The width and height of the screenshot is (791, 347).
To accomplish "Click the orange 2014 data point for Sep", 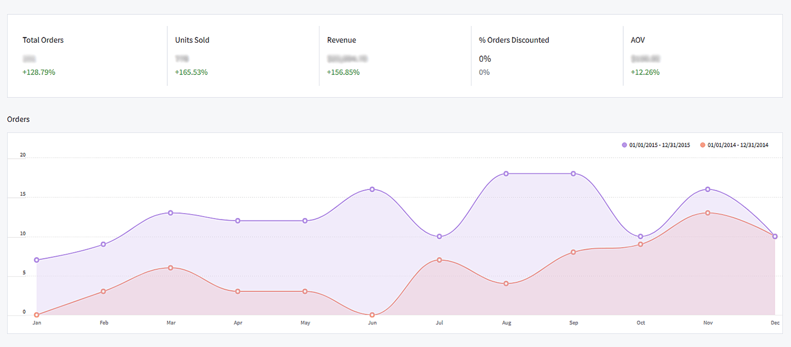I will point(573,252).
